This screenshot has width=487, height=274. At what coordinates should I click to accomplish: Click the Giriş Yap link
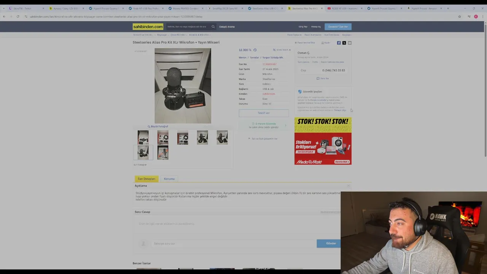(303, 27)
